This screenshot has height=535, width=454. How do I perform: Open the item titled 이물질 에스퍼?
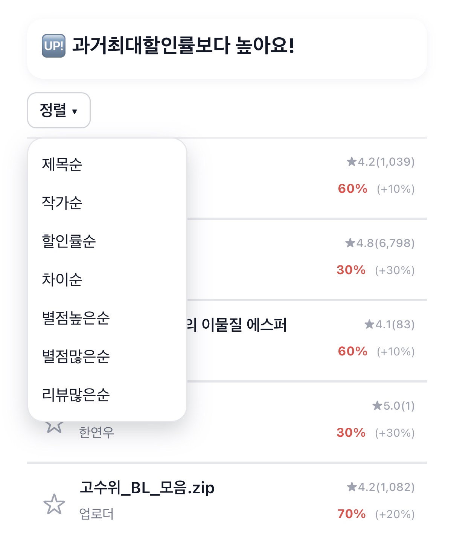click(236, 325)
